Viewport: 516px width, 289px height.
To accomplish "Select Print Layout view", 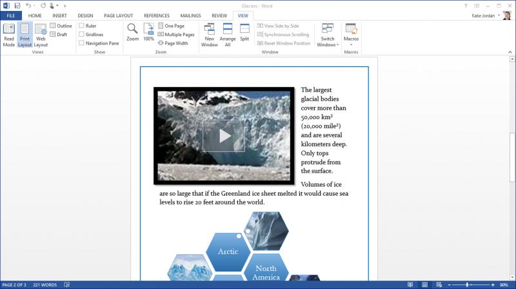I will point(25,35).
